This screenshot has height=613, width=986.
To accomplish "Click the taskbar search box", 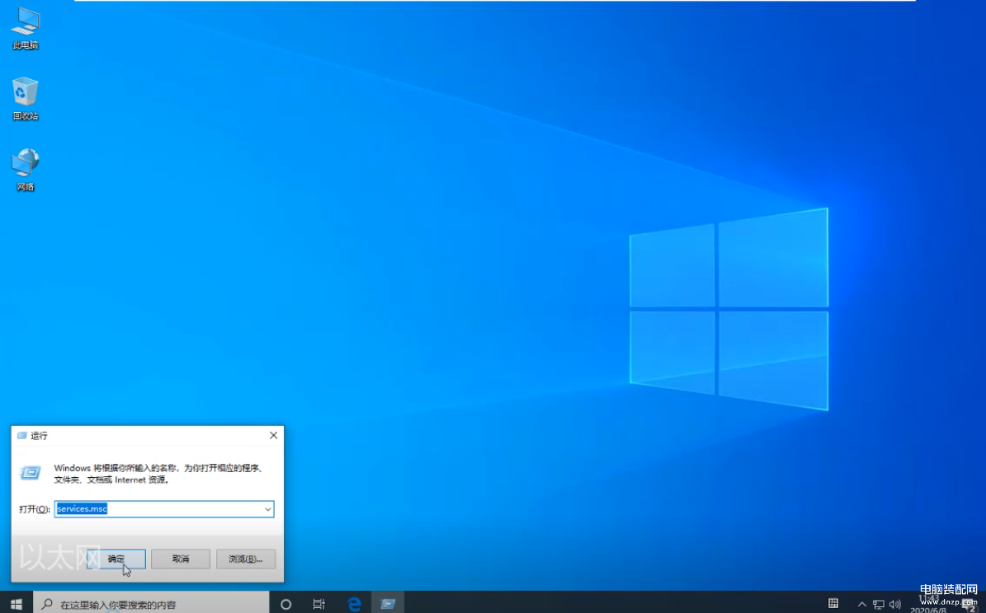I will pyautogui.click(x=151, y=604).
